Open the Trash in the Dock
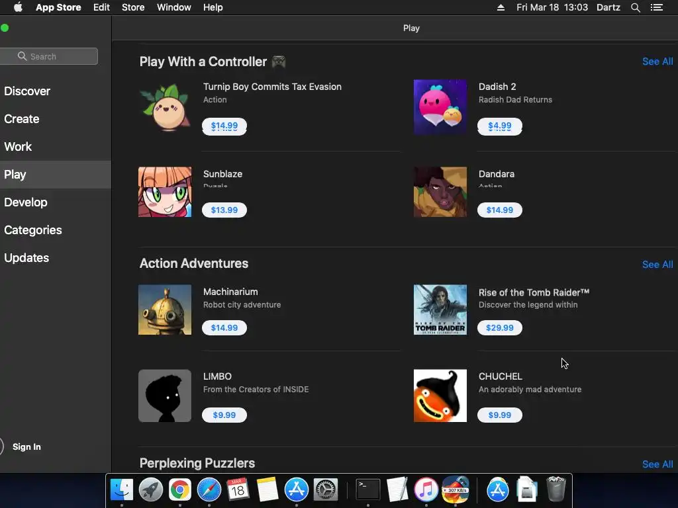This screenshot has height=508, width=678. click(x=556, y=489)
